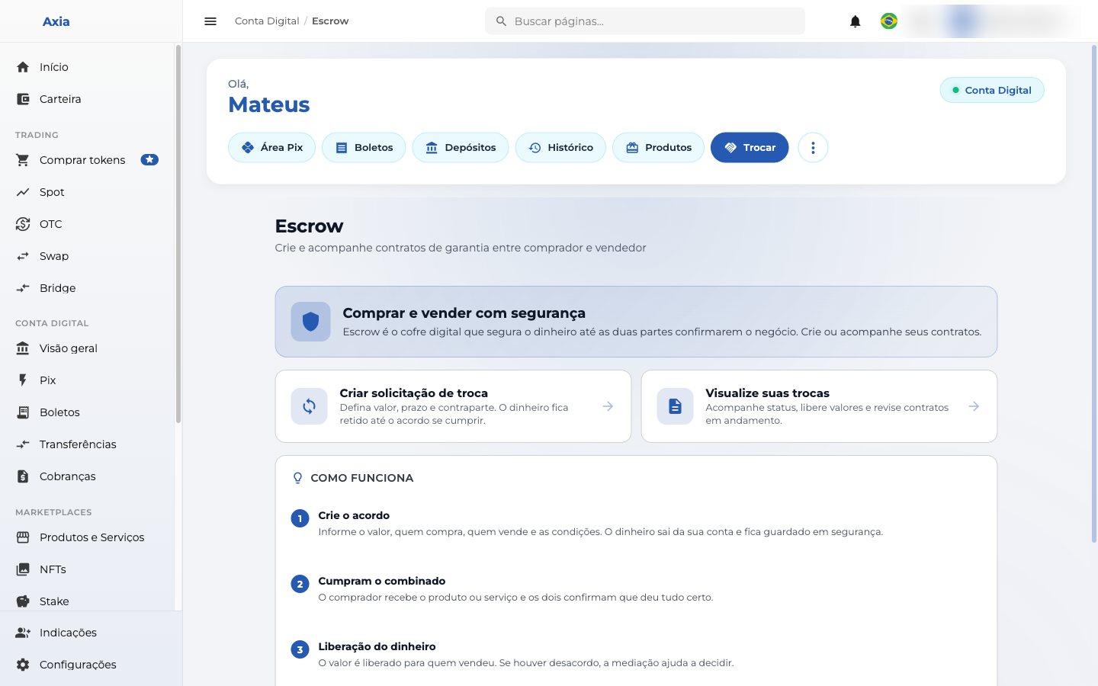Click the lightbulb icon by Como funciona
This screenshot has height=686, width=1098.
(x=297, y=478)
